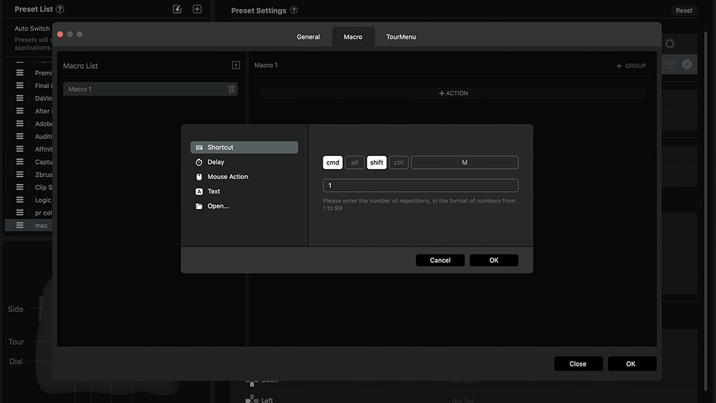The width and height of the screenshot is (716, 403).
Task: Grab the handle of the mac preset
Action: (19, 225)
